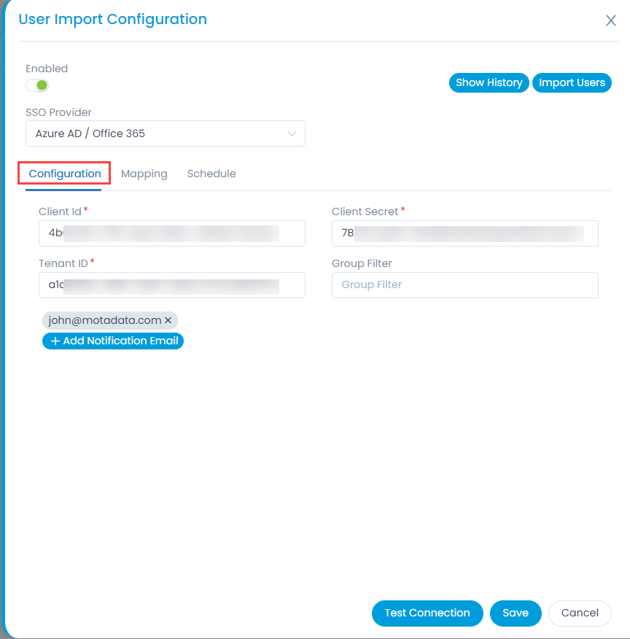The image size is (630, 639).
Task: Switch to the Mapping tab
Action: [144, 174]
